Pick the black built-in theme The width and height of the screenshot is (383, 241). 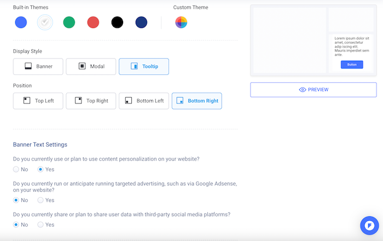tap(117, 22)
